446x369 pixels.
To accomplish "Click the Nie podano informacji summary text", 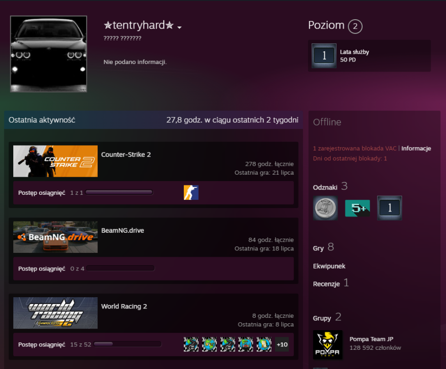I will 135,62.
